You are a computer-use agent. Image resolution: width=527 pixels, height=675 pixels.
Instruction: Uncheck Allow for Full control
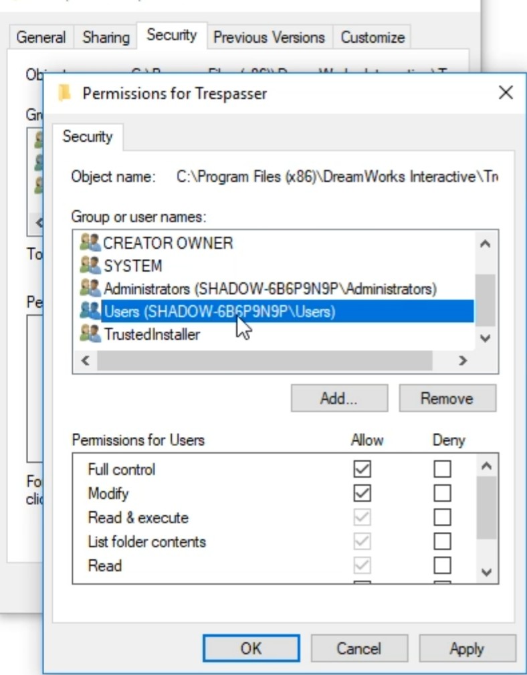tap(362, 470)
